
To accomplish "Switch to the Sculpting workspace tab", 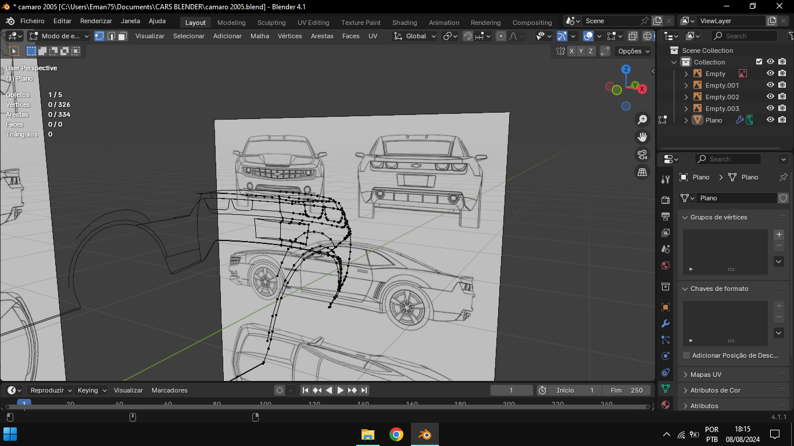I will tap(271, 23).
